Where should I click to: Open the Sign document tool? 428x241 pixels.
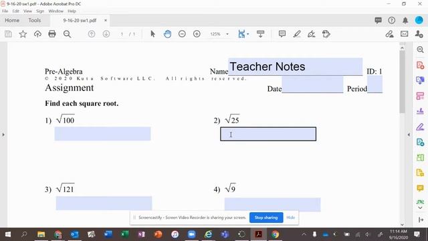click(312, 34)
